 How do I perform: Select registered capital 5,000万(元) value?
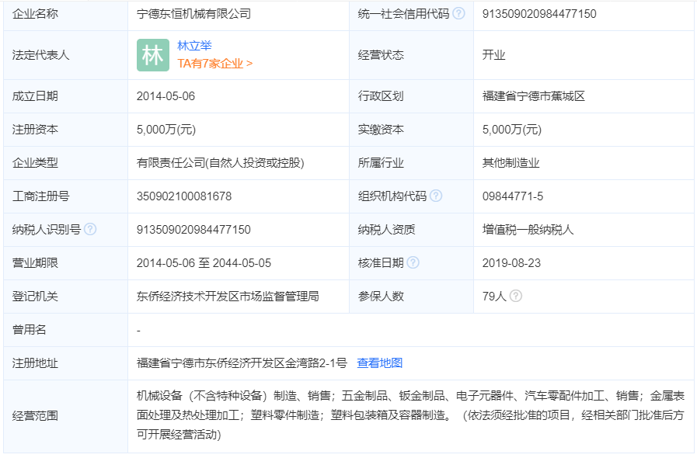[166, 130]
